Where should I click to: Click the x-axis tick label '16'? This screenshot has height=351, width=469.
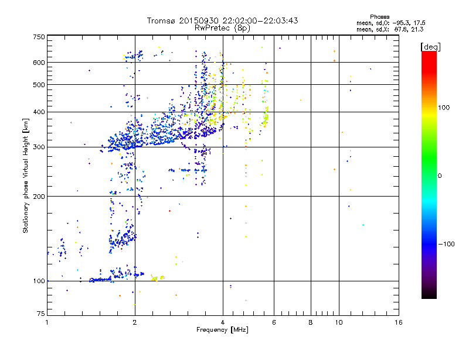(x=399, y=322)
